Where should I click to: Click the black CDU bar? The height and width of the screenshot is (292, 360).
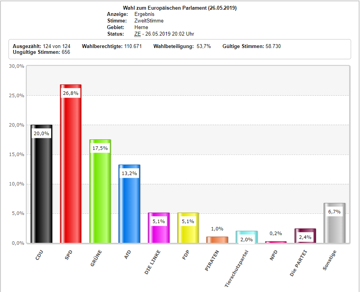point(41,184)
